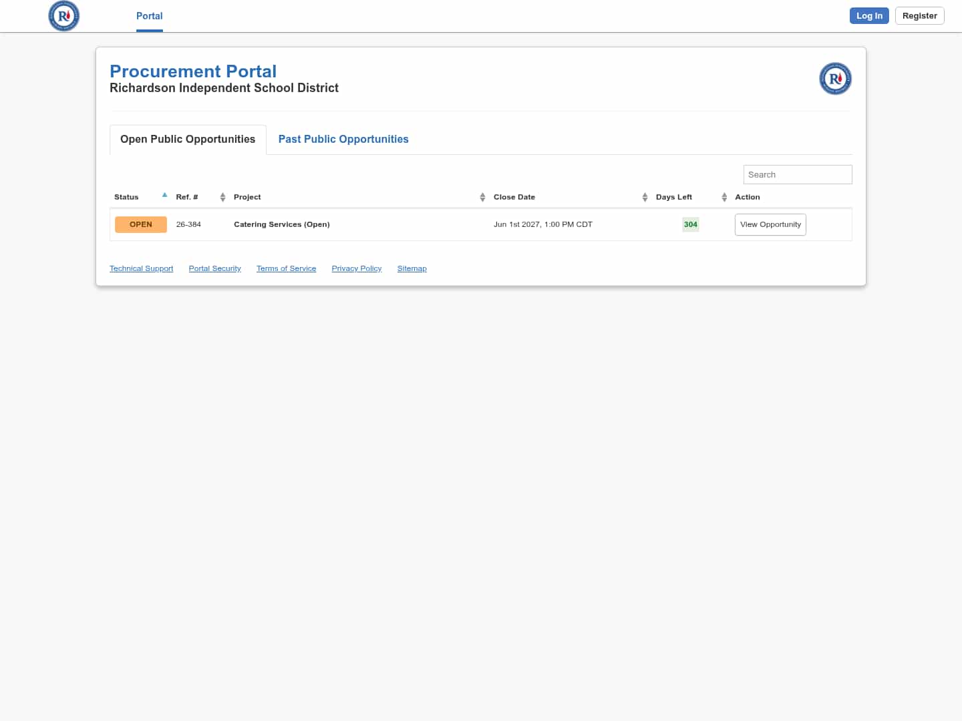Image resolution: width=962 pixels, height=721 pixels.
Task: Focus the Search input field
Action: [x=798, y=174]
